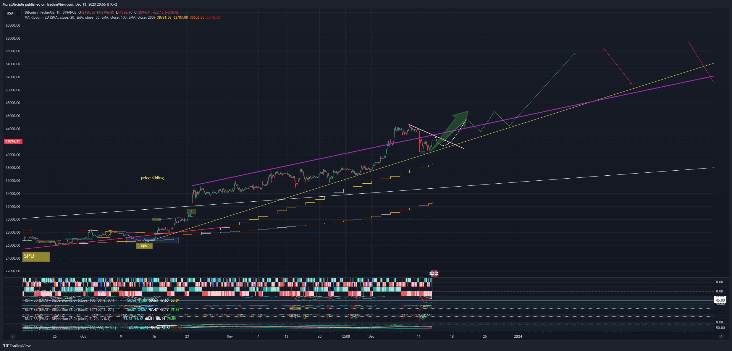Click the '12:00' label on time axis
This screenshot has height=351, width=732.
345,337
